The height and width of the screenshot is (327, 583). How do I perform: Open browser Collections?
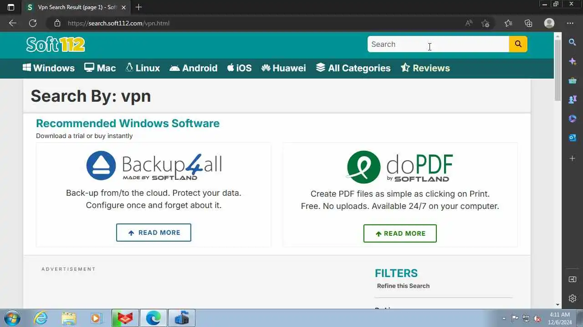tap(528, 23)
